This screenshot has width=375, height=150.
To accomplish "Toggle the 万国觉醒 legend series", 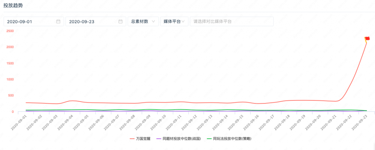I will tap(140, 139).
